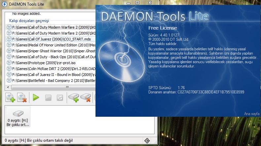261x146 pixels.
Task: Click the Reload/refresh mounted images icon
Action: [x=60, y=98]
